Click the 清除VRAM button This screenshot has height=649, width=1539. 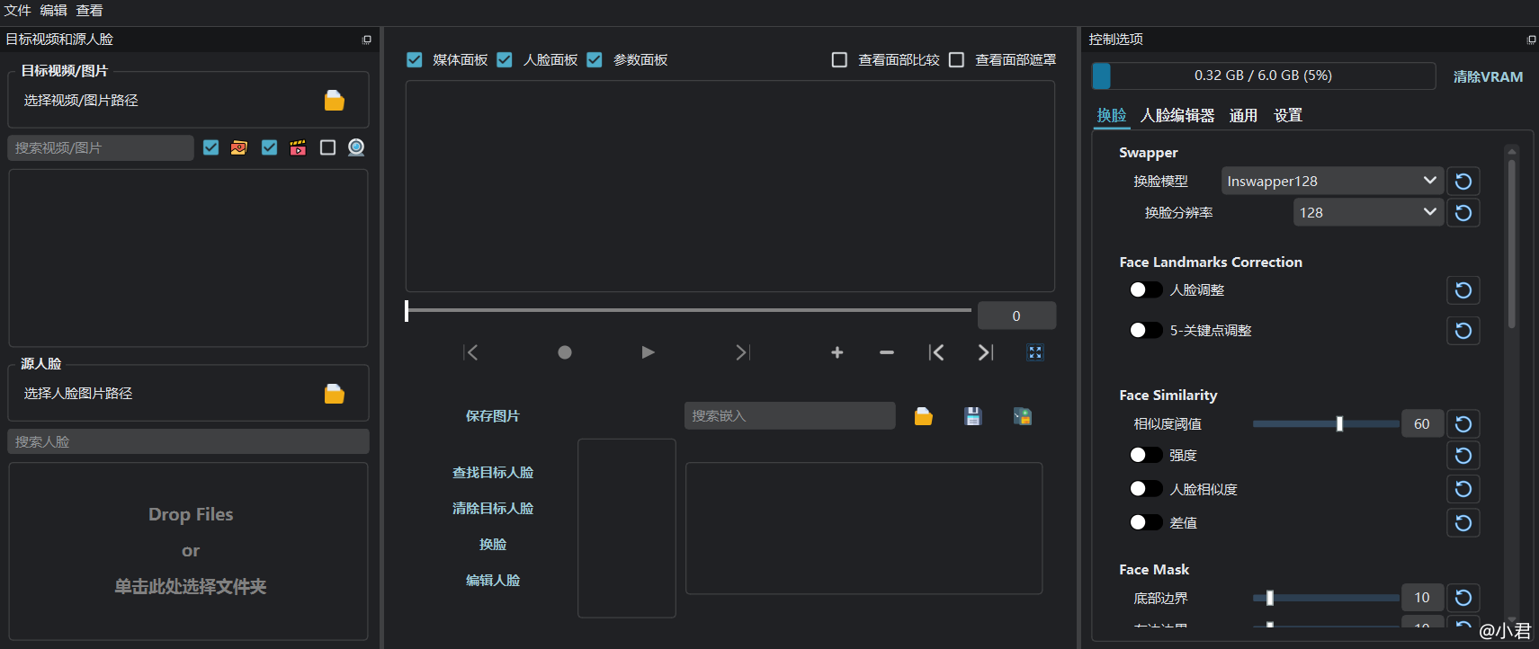pyautogui.click(x=1487, y=76)
